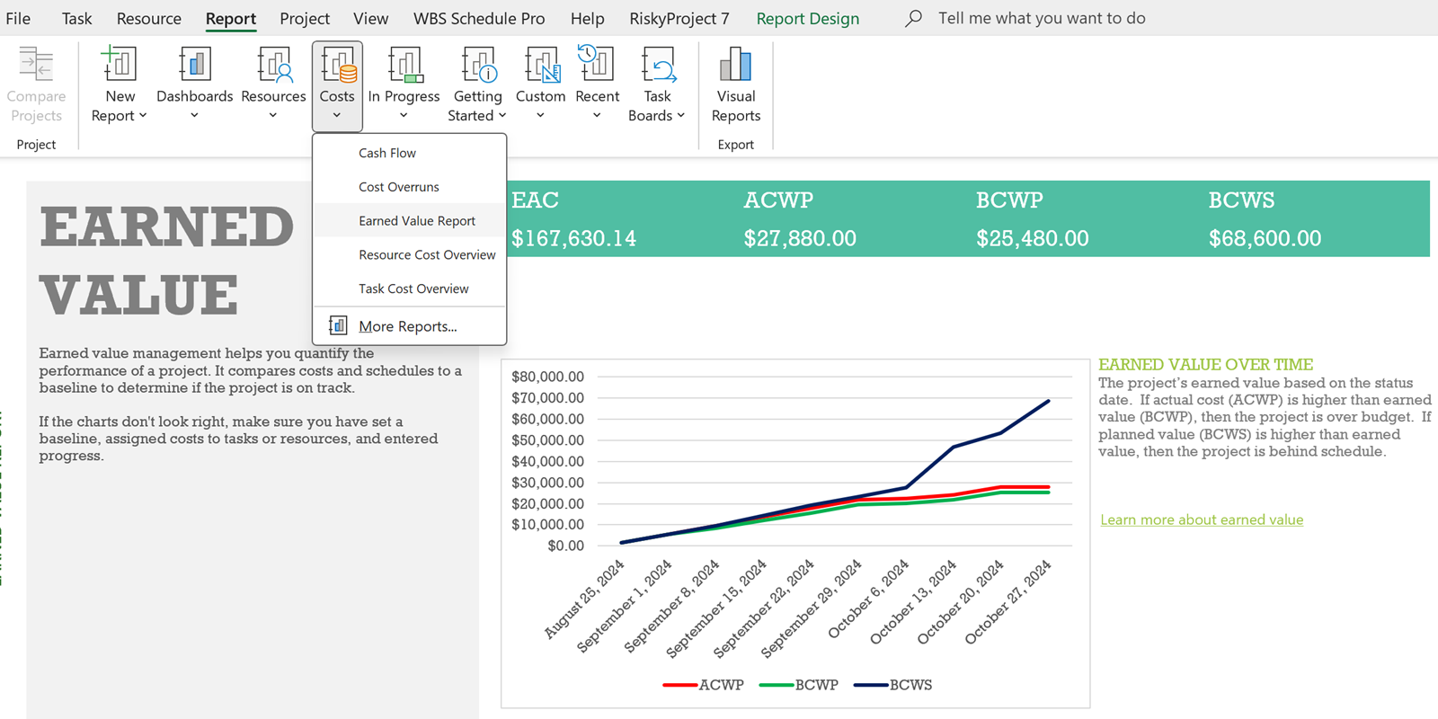Click the Getting Started icon
This screenshot has width=1438, height=719.
tap(477, 66)
